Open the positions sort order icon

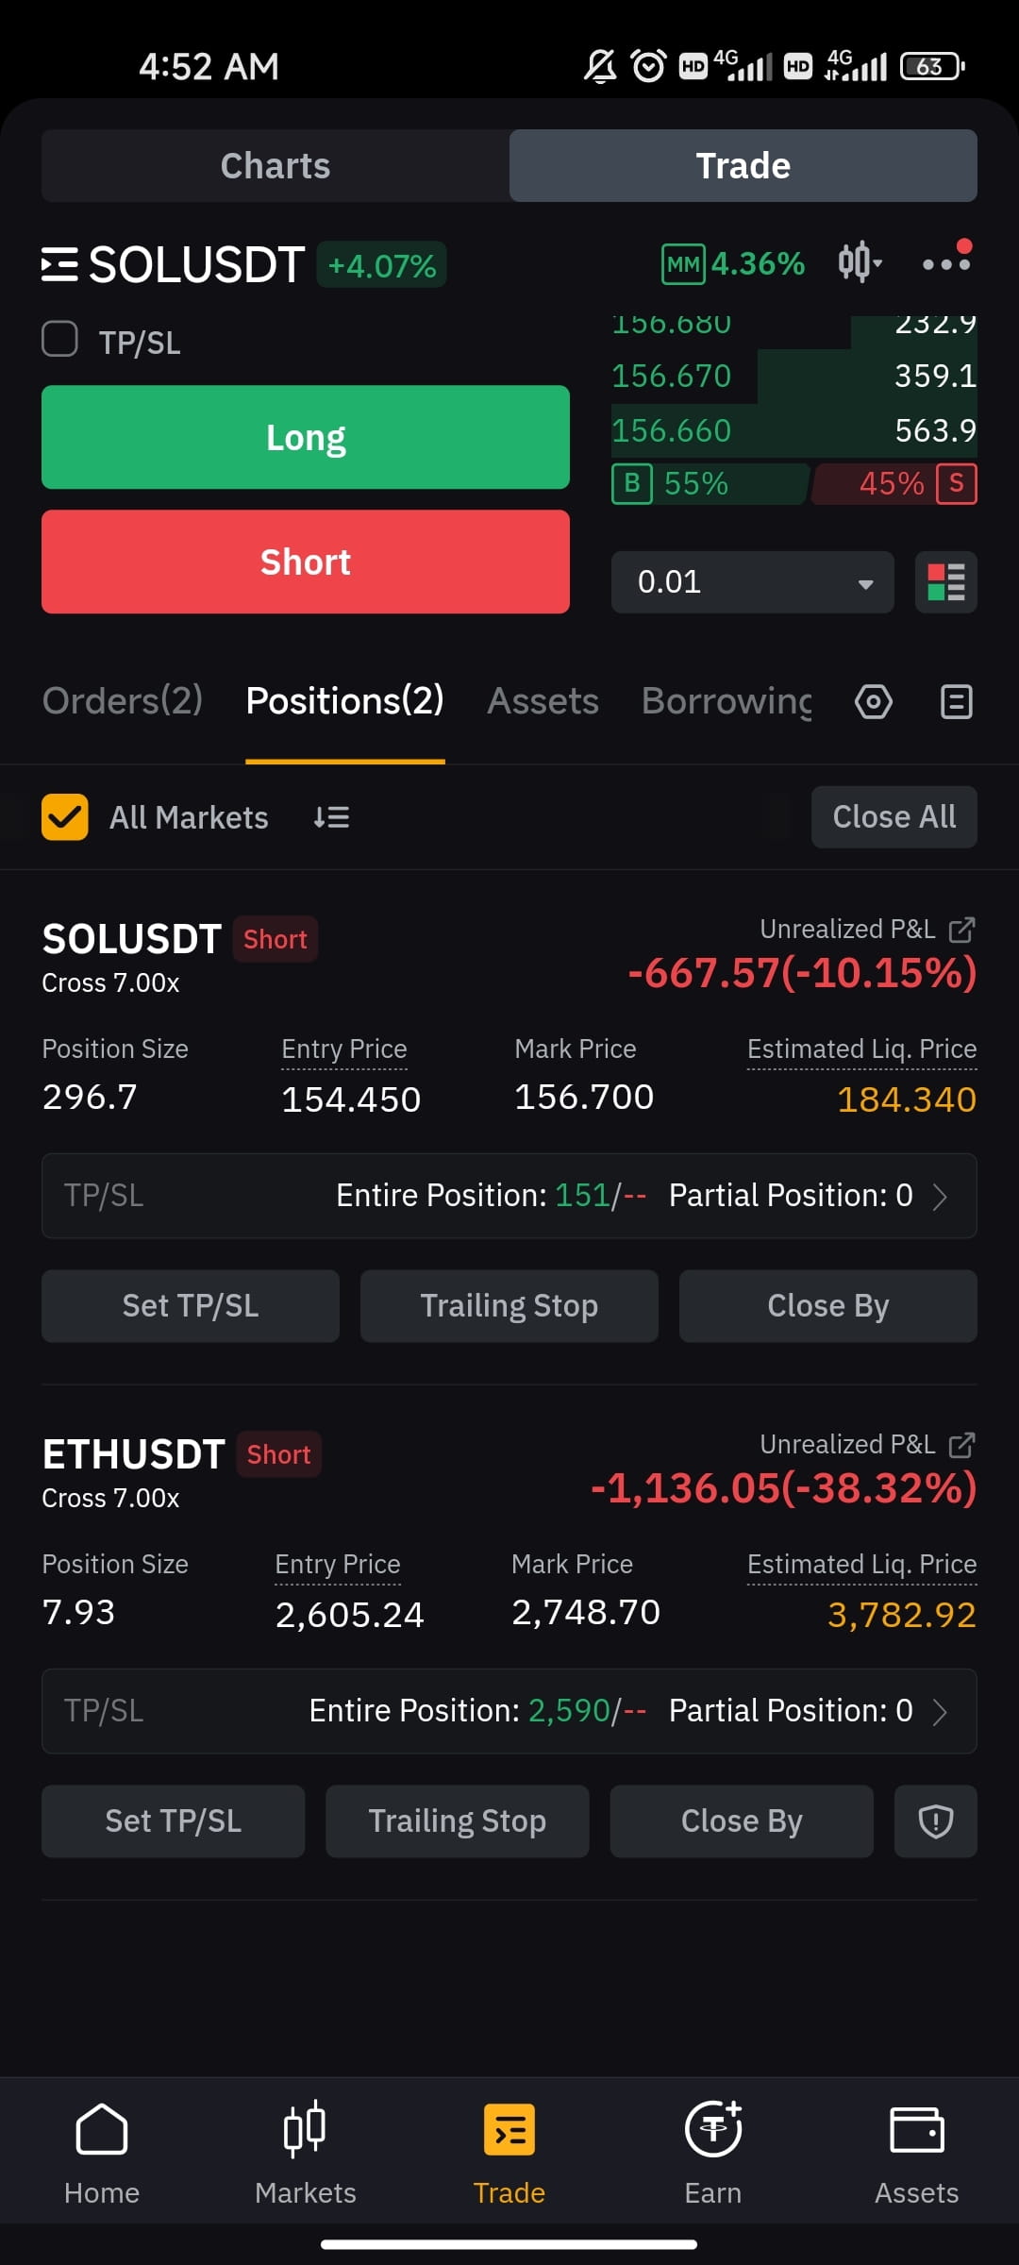click(x=331, y=817)
